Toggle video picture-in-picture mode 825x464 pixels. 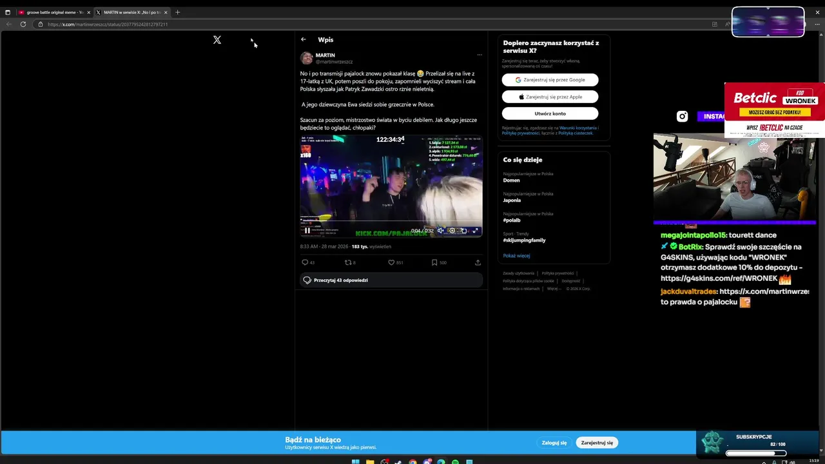(x=463, y=230)
